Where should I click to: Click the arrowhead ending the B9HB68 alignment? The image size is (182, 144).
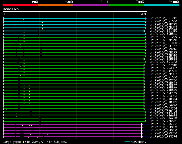tap(144, 59)
